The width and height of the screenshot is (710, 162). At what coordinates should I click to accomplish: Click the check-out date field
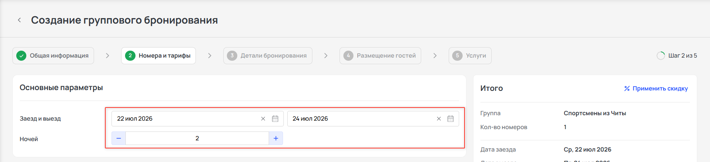[373, 119]
